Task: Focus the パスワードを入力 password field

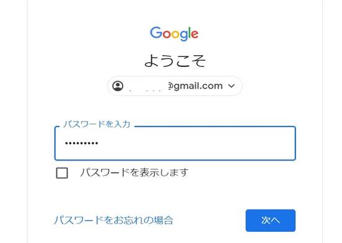Action: (175, 143)
